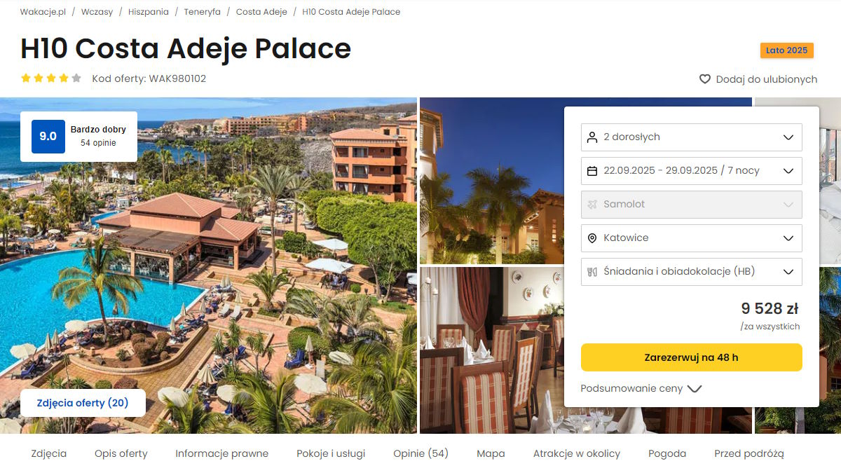Image resolution: width=841 pixels, height=466 pixels.
Task: Open Zdjęcia oferty (20) gallery button
Action: click(83, 403)
